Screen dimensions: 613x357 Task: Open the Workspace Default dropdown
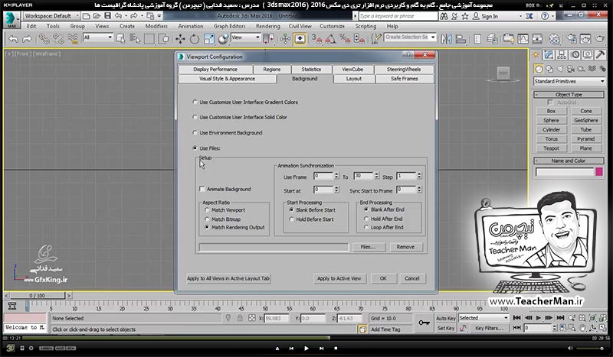[51, 16]
